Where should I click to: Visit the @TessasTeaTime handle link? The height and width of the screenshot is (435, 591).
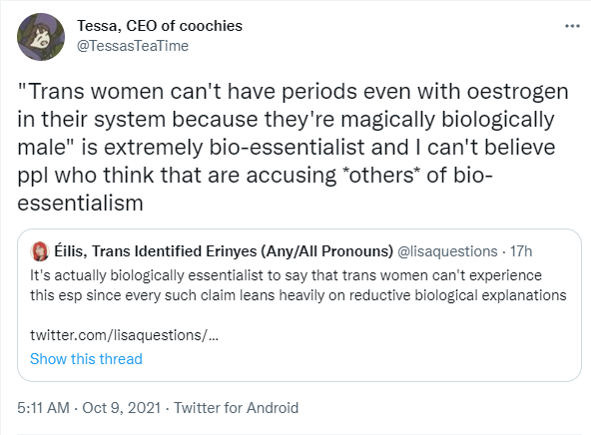click(133, 46)
